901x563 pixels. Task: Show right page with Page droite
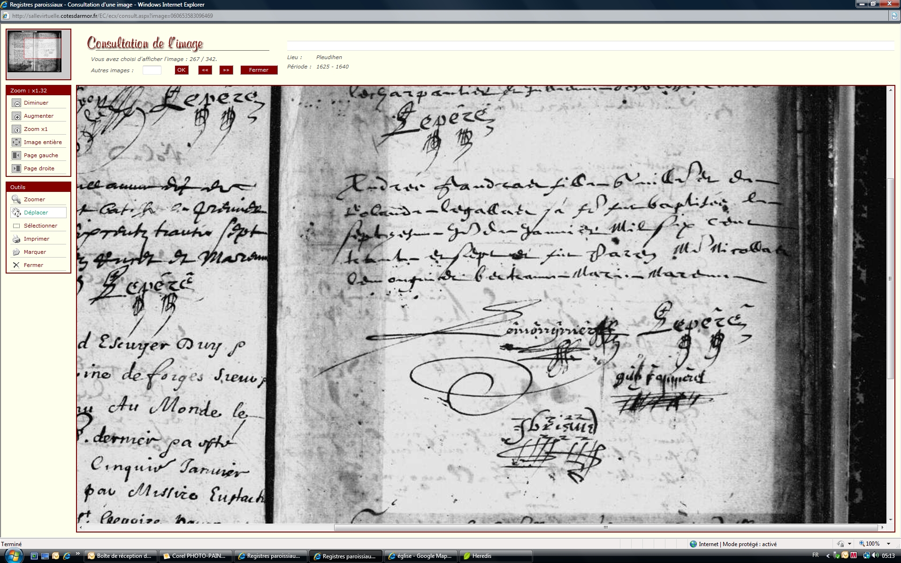click(16, 168)
